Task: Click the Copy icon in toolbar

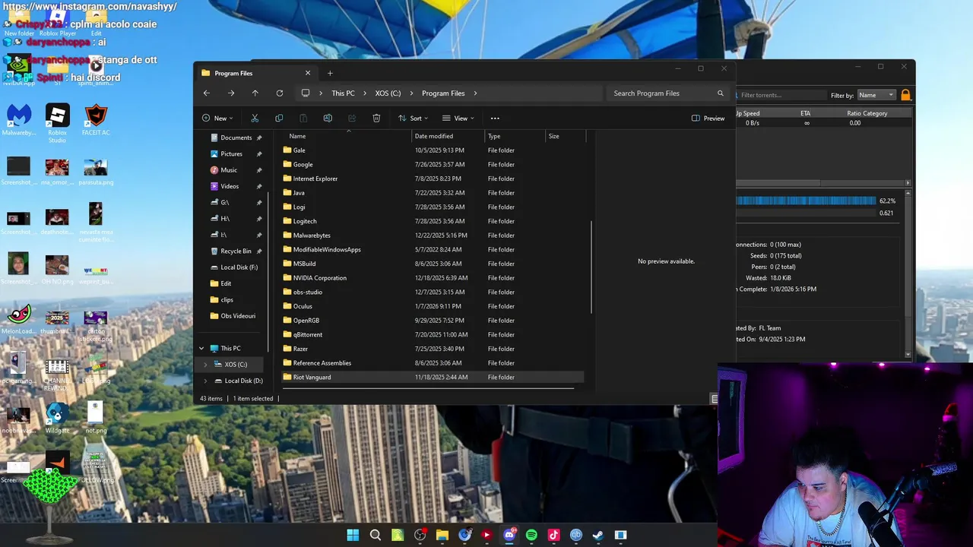Action: click(x=279, y=118)
